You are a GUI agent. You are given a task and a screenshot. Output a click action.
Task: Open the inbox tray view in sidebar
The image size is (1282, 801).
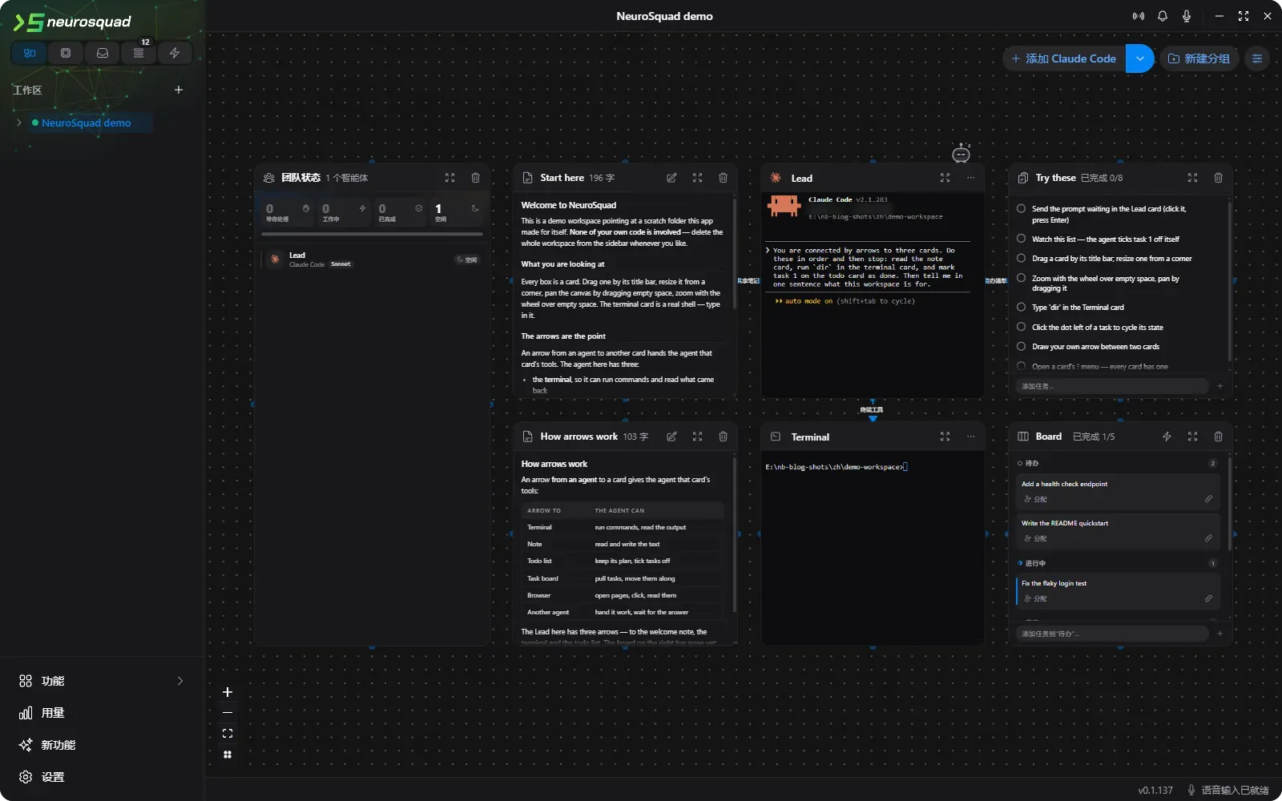(x=103, y=53)
